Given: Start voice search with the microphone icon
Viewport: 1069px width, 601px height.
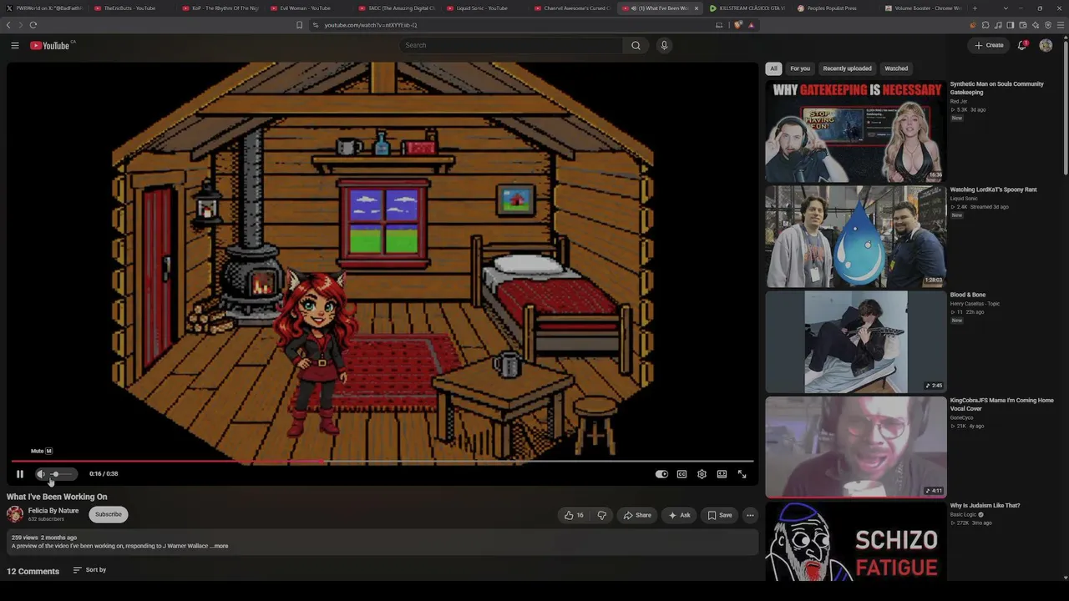Looking at the screenshot, I should point(664,45).
